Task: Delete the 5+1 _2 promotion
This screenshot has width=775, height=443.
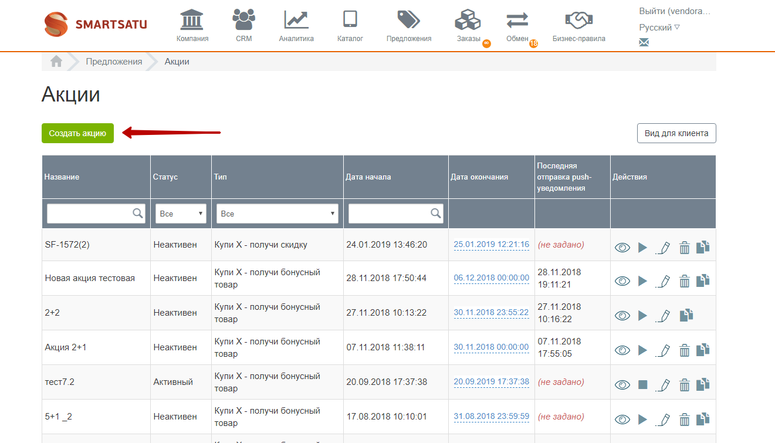Action: tap(684, 420)
